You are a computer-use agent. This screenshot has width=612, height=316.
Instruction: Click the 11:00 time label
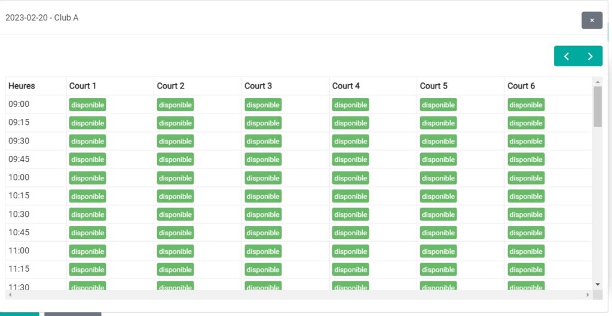tap(19, 250)
